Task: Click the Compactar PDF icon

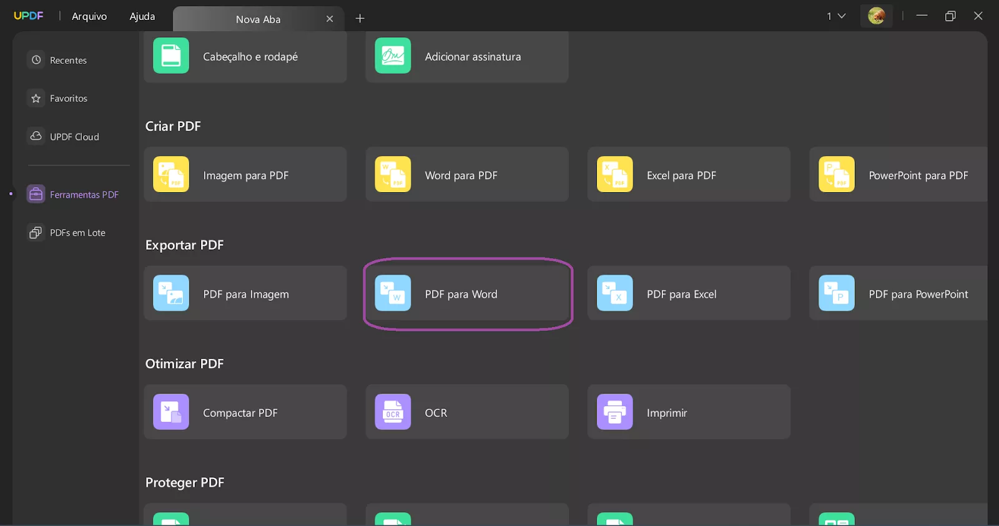Action: [x=171, y=412]
